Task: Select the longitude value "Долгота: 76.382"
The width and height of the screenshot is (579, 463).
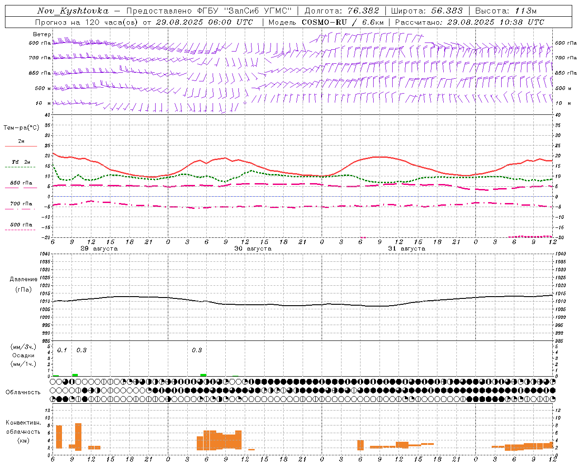Action: [341, 11]
